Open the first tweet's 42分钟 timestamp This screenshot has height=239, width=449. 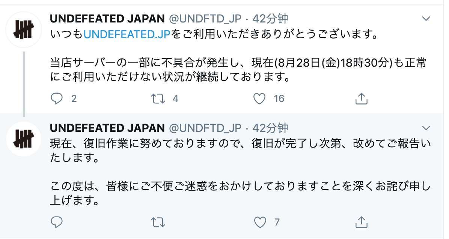(x=270, y=19)
